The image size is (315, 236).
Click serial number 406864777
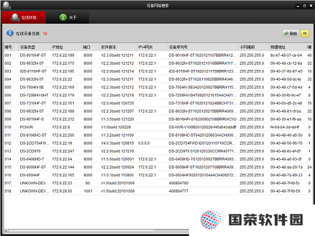point(178,191)
